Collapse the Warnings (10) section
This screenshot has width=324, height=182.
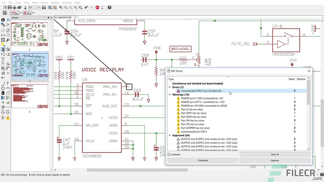pyautogui.click(x=169, y=94)
